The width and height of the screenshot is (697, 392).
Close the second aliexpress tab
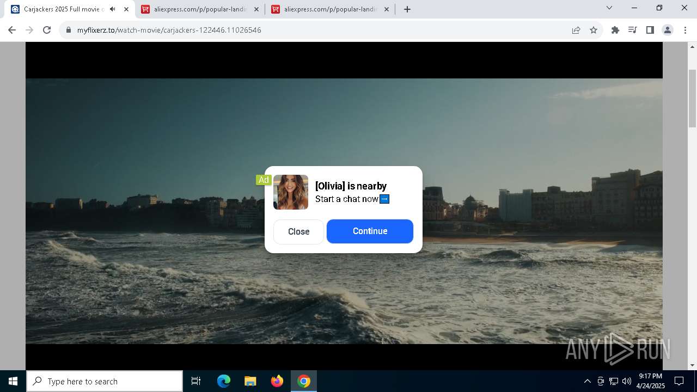[x=387, y=9]
